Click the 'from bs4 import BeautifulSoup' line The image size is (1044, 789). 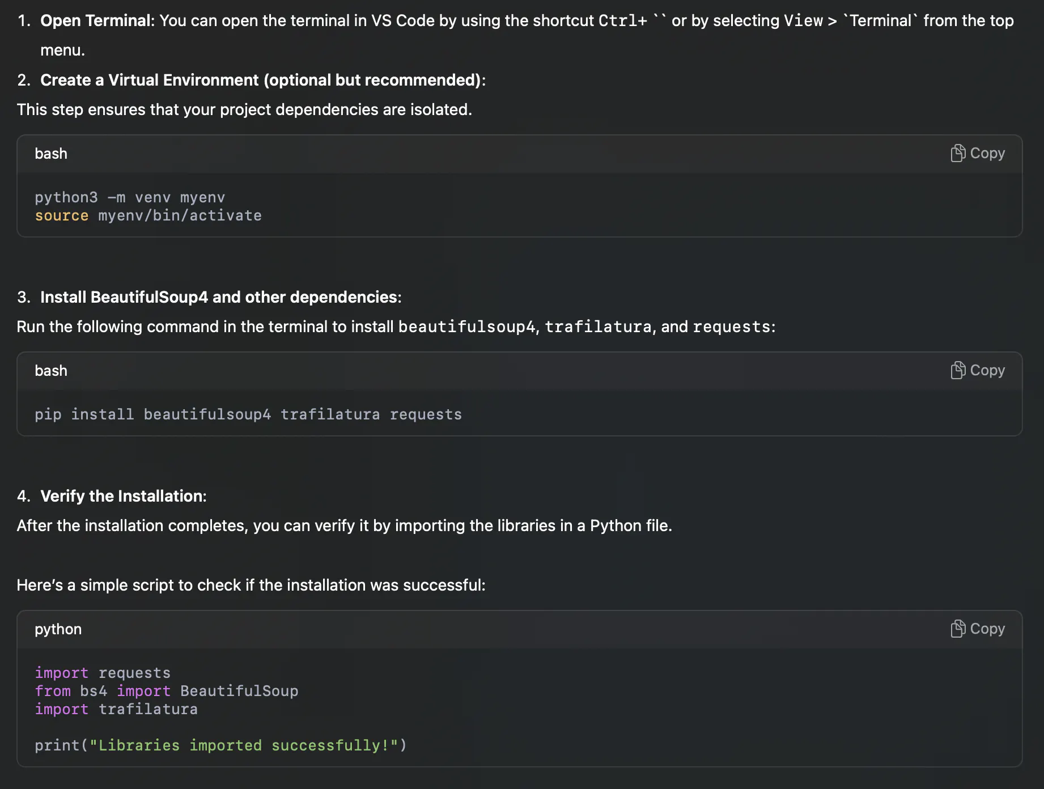167,691
